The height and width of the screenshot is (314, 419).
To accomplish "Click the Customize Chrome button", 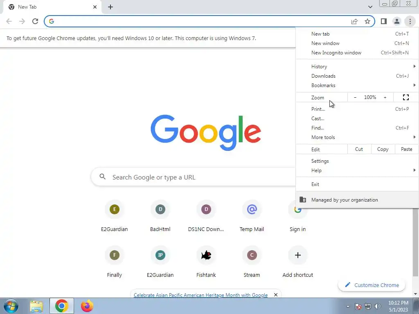I will [x=372, y=285].
